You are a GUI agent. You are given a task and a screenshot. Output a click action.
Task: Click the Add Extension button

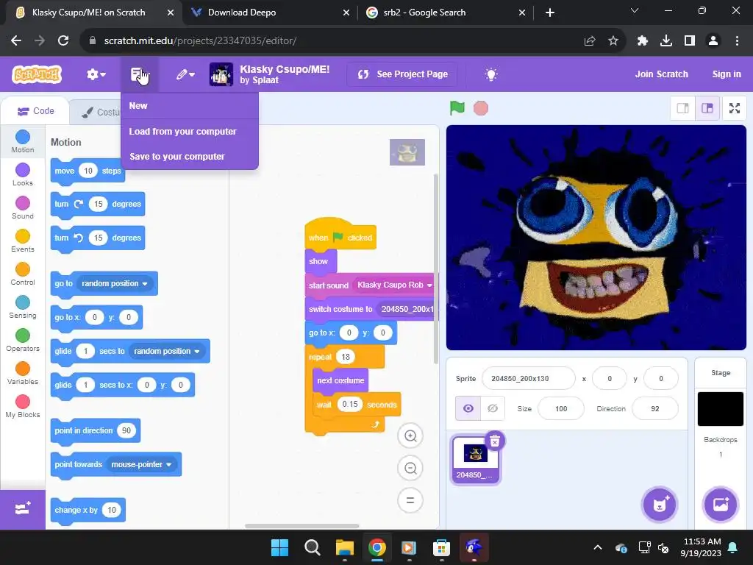click(23, 509)
